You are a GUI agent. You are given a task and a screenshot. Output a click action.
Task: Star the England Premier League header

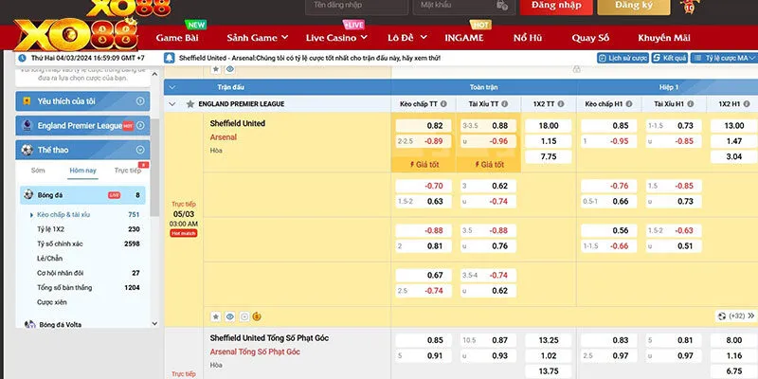coord(190,103)
